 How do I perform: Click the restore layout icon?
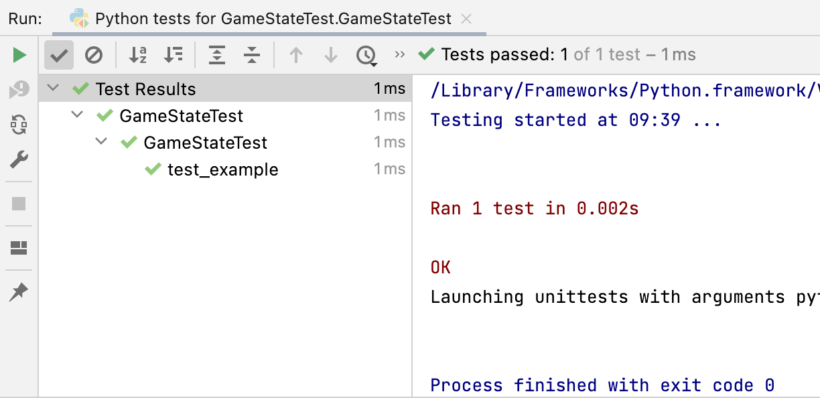click(x=19, y=249)
